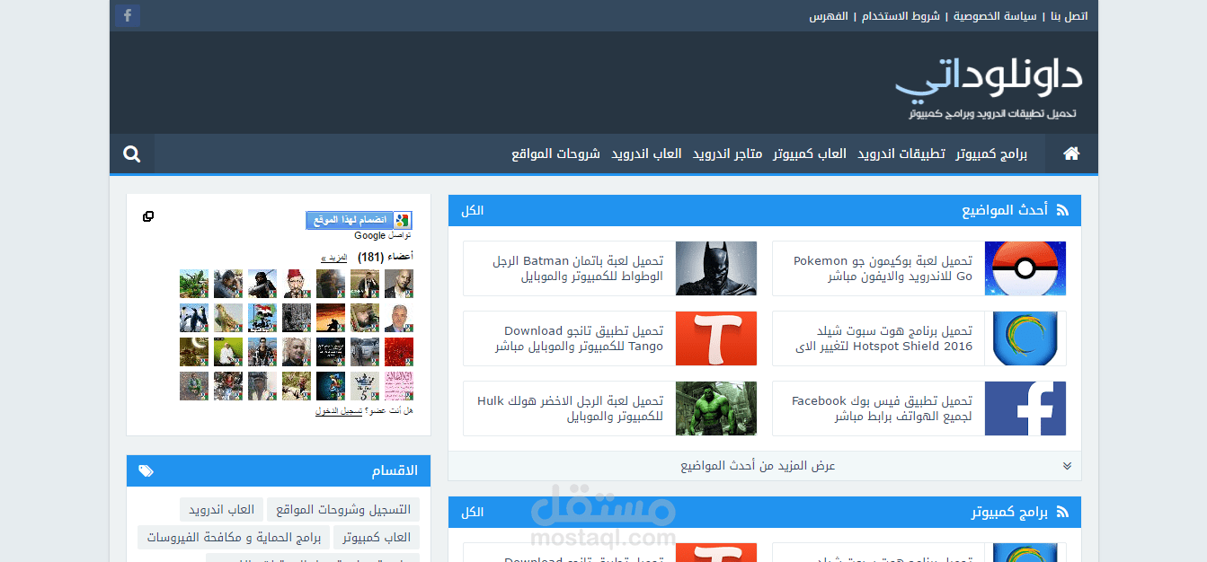Open برامج كمبيوتر in navigation menu

click(x=991, y=154)
